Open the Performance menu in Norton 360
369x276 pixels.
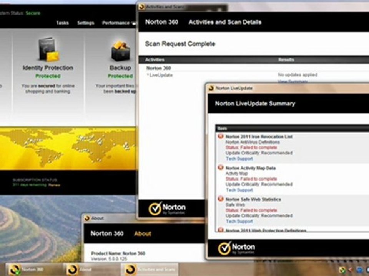tap(116, 23)
